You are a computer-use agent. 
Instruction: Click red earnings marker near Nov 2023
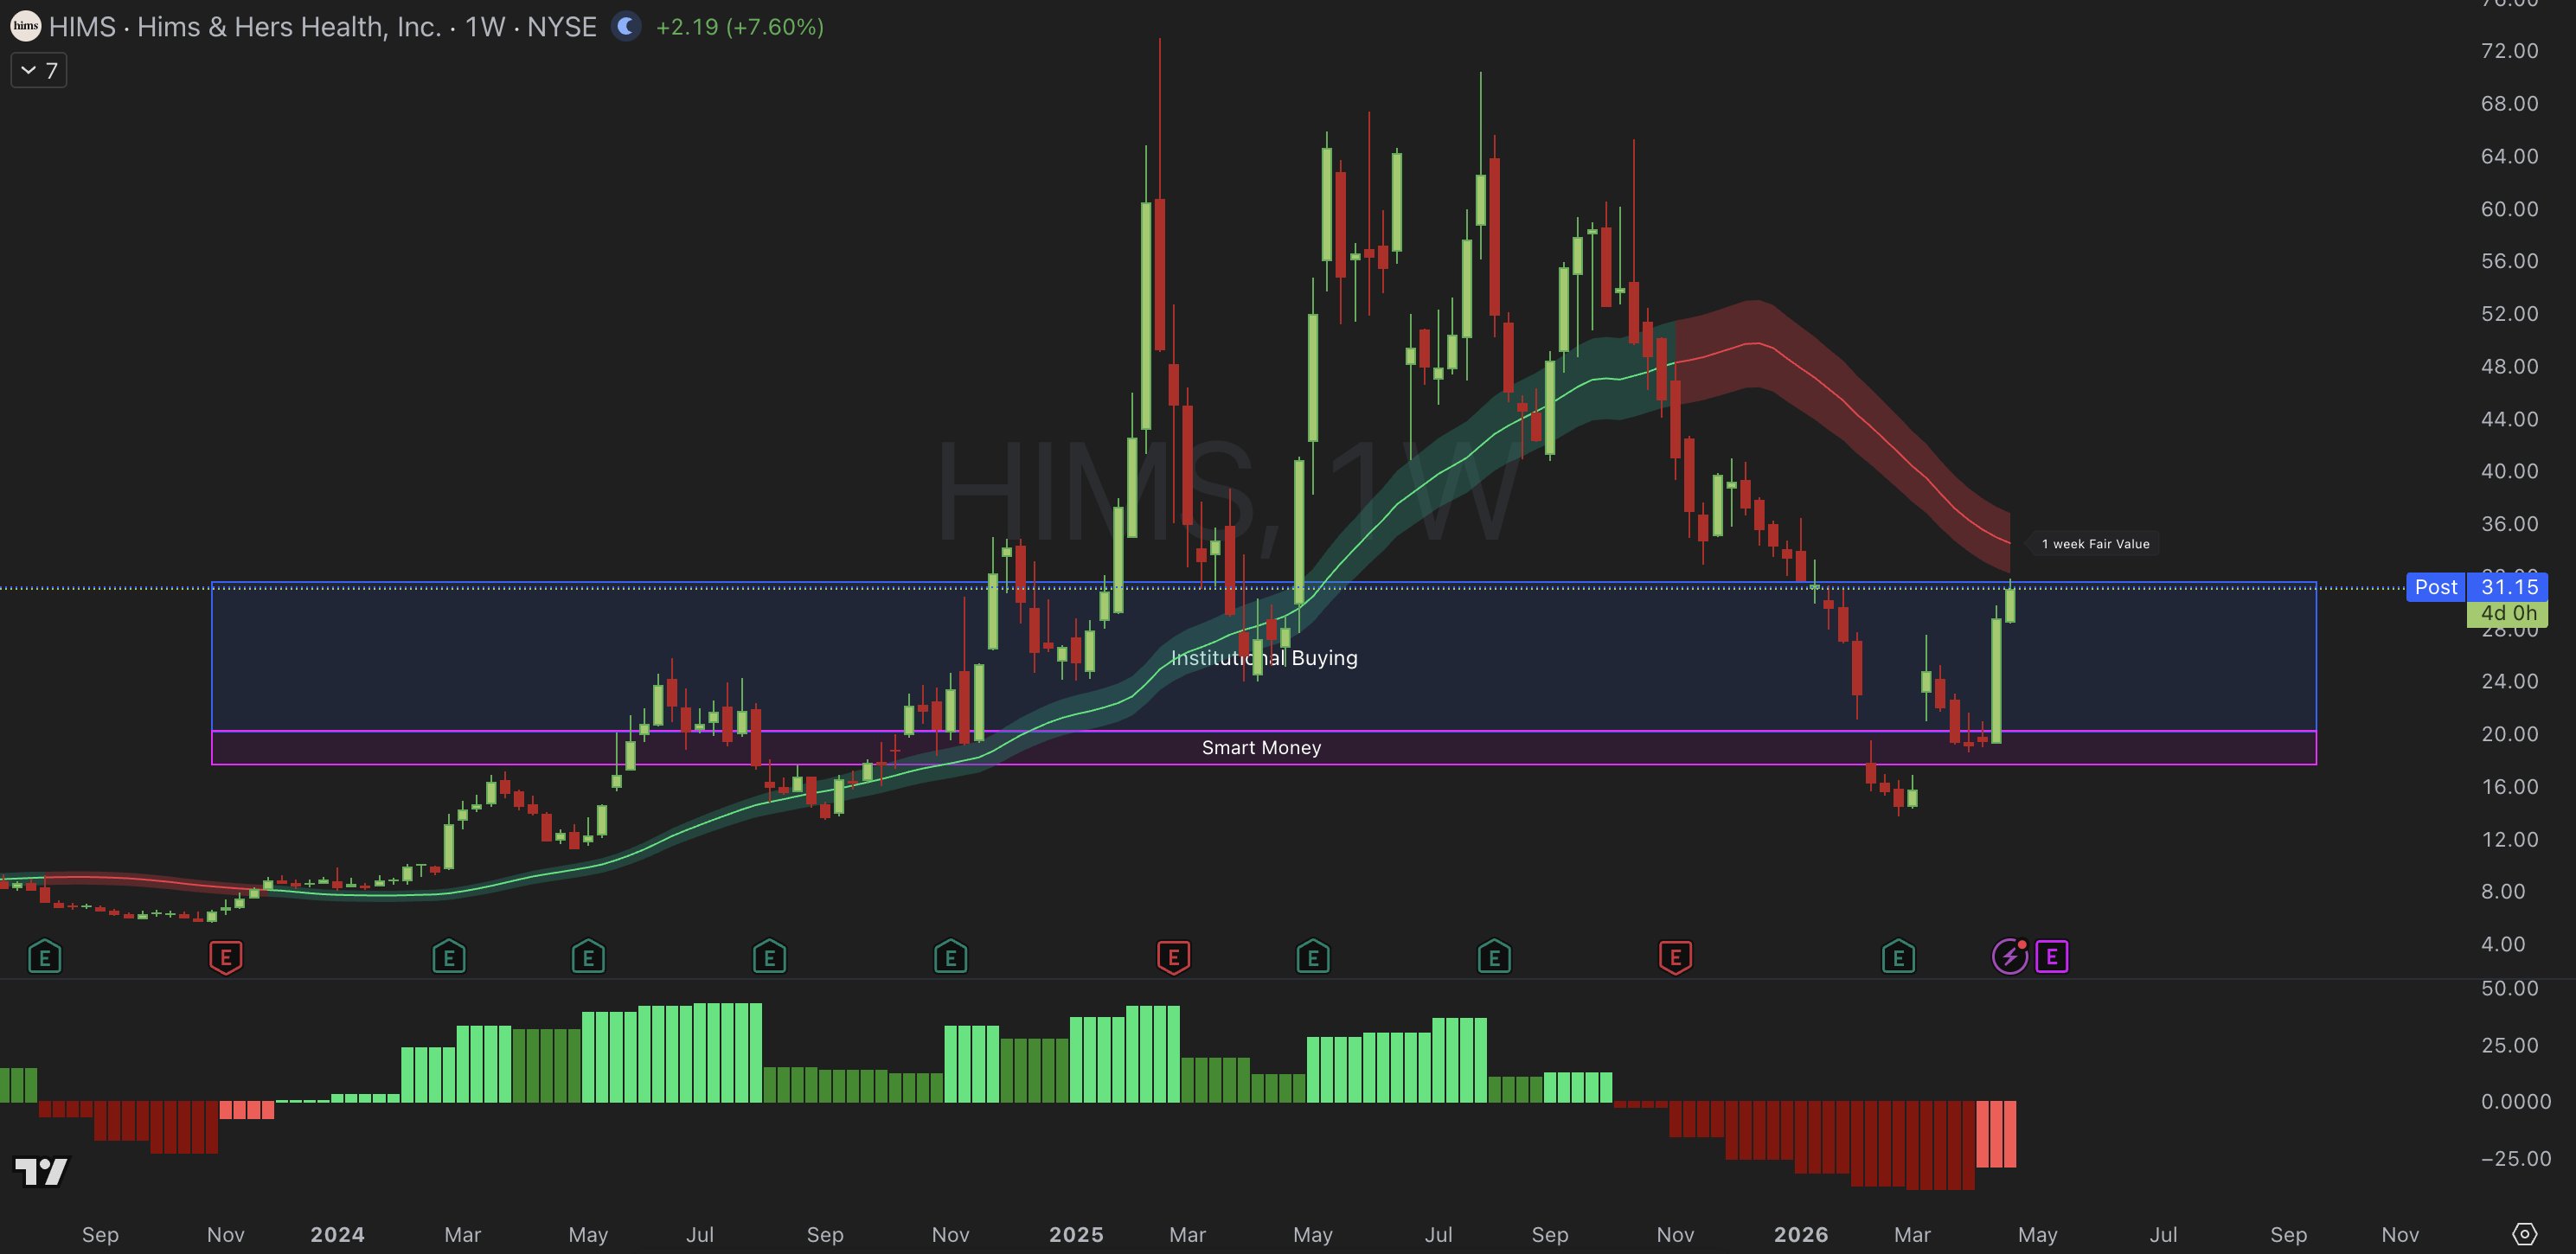(x=226, y=957)
